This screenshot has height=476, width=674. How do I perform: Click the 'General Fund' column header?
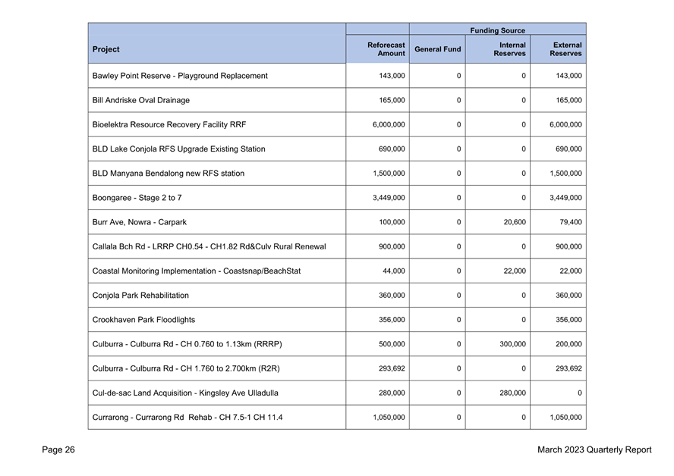(438, 49)
